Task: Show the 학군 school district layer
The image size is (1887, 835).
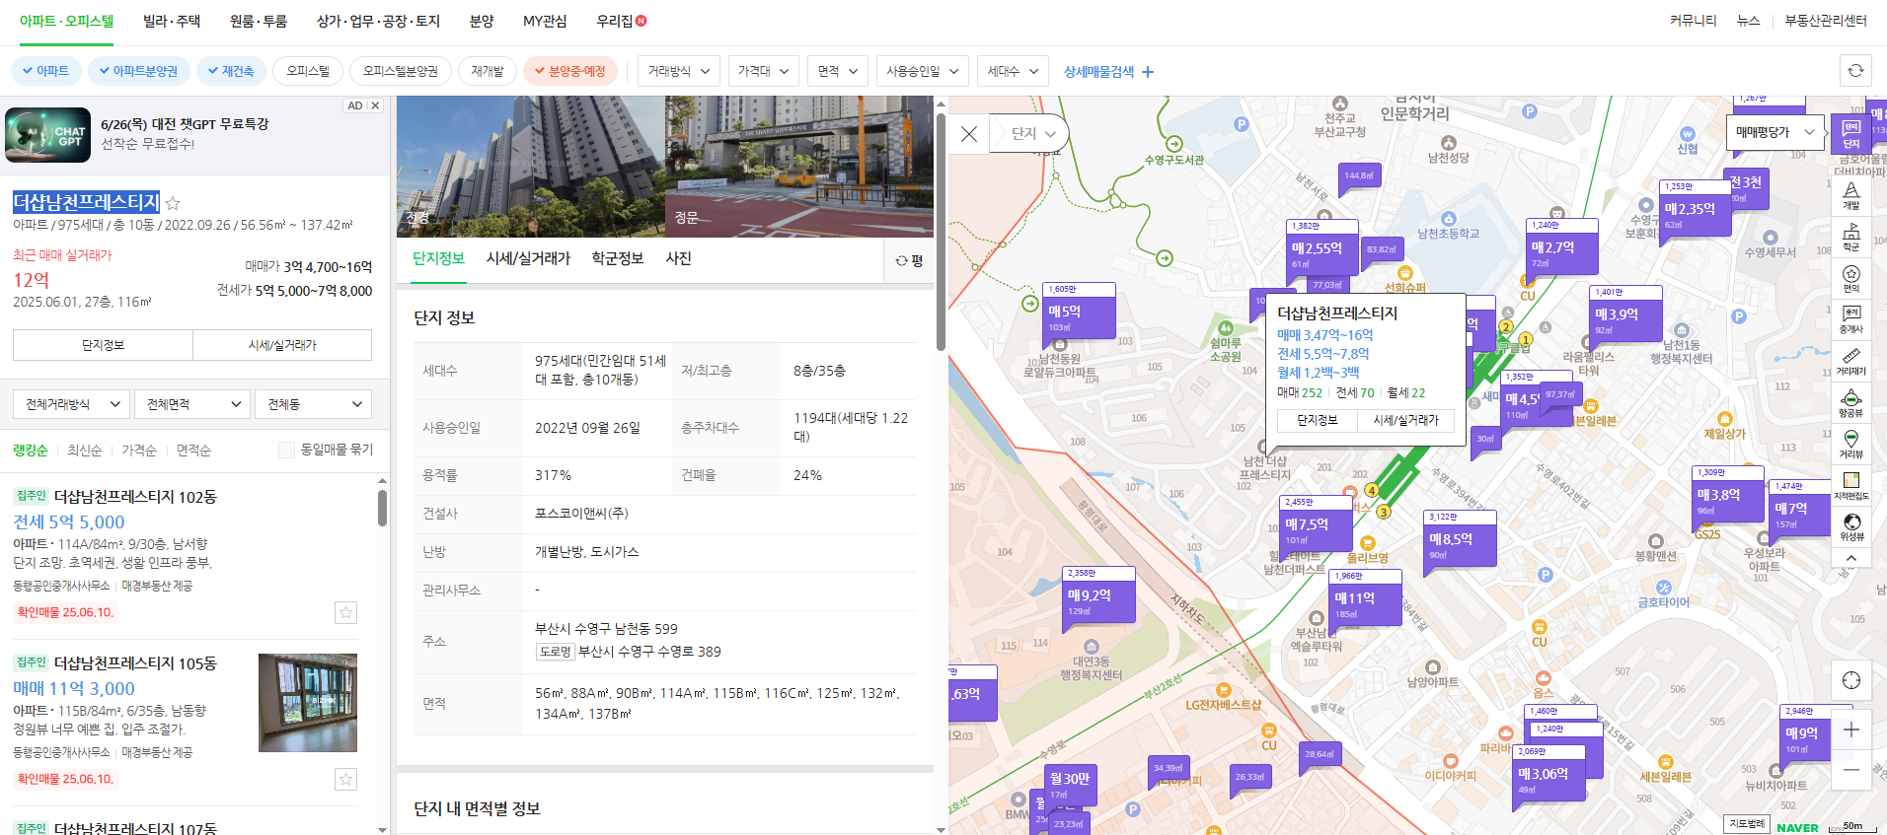Action: [x=1851, y=237]
